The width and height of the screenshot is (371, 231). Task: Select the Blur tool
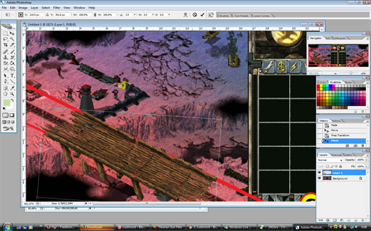pos(5,69)
